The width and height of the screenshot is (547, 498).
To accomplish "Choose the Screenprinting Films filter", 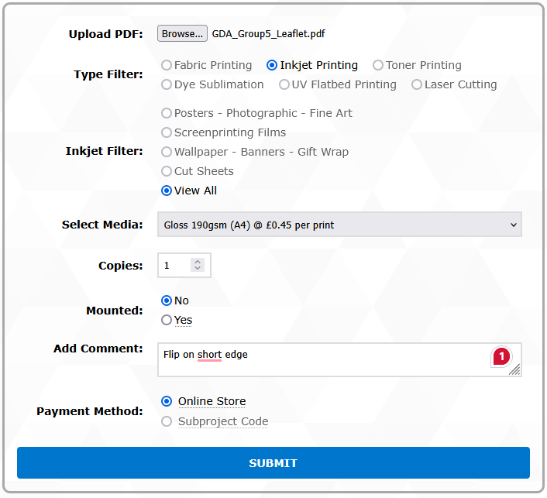I will pyautogui.click(x=167, y=132).
